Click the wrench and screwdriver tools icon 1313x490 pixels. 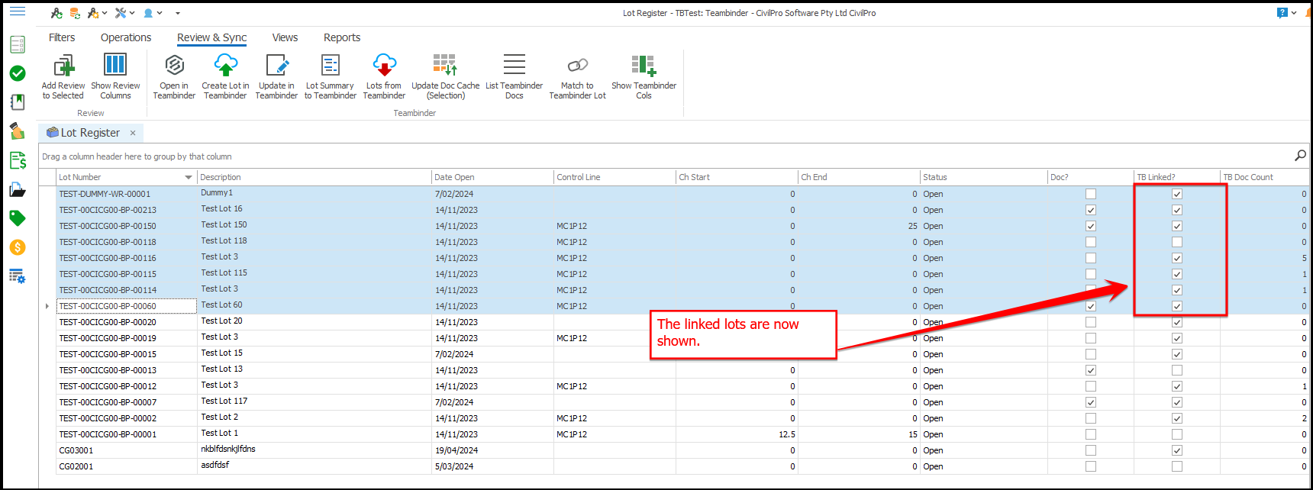pyautogui.click(x=121, y=13)
